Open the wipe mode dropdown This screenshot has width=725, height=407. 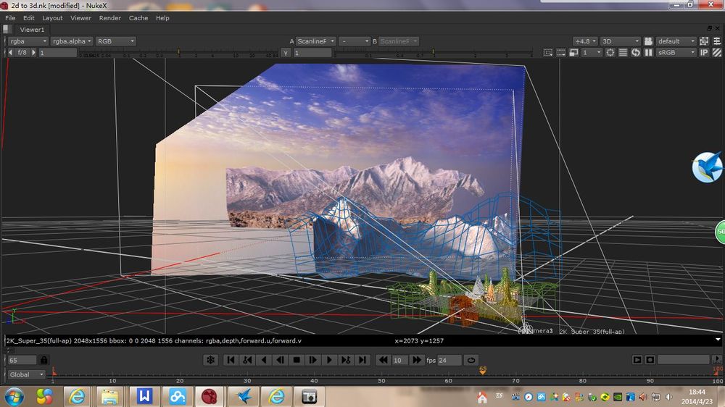coord(355,41)
